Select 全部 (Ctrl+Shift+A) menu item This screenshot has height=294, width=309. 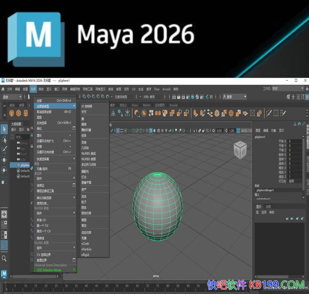pos(55,101)
